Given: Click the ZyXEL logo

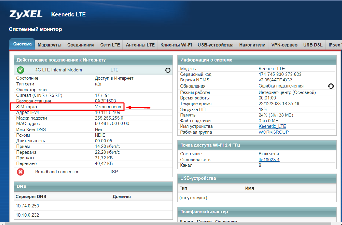Looking at the screenshot, I should [x=26, y=15].
